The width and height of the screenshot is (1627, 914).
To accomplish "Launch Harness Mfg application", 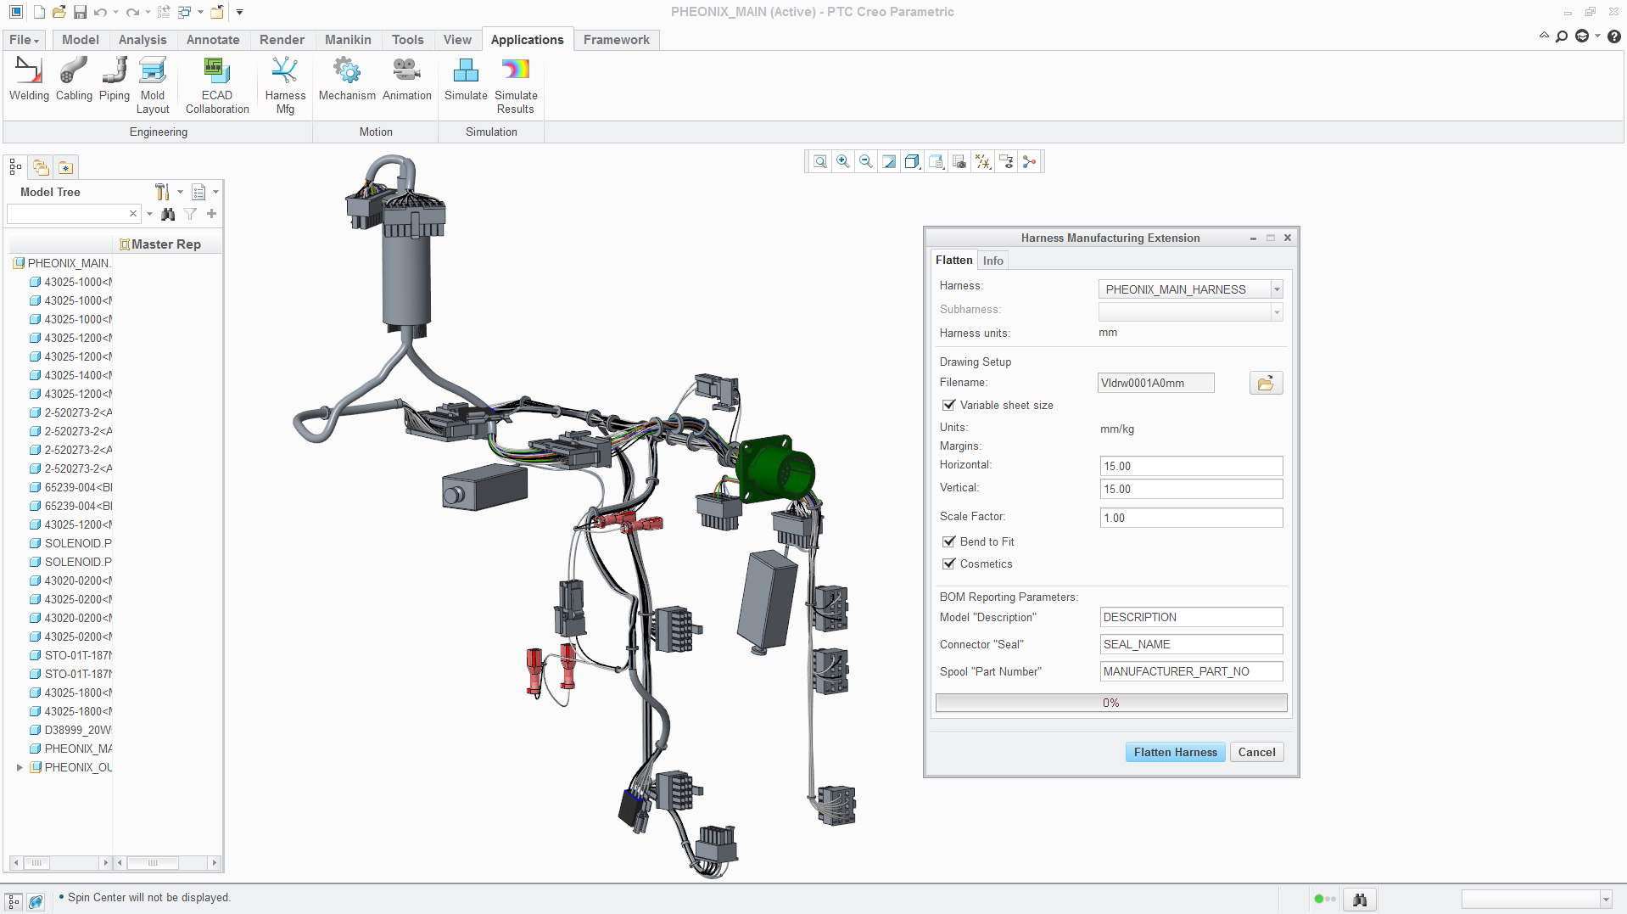I will (x=285, y=86).
